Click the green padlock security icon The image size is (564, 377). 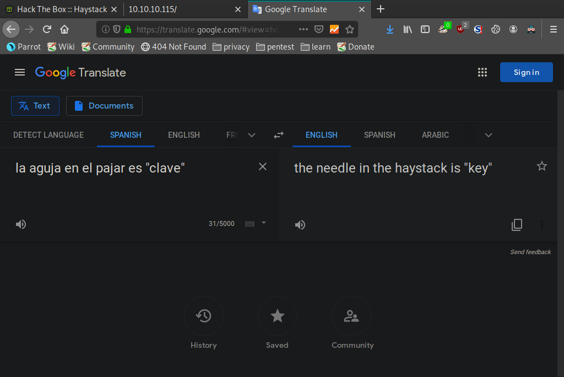pyautogui.click(x=128, y=29)
